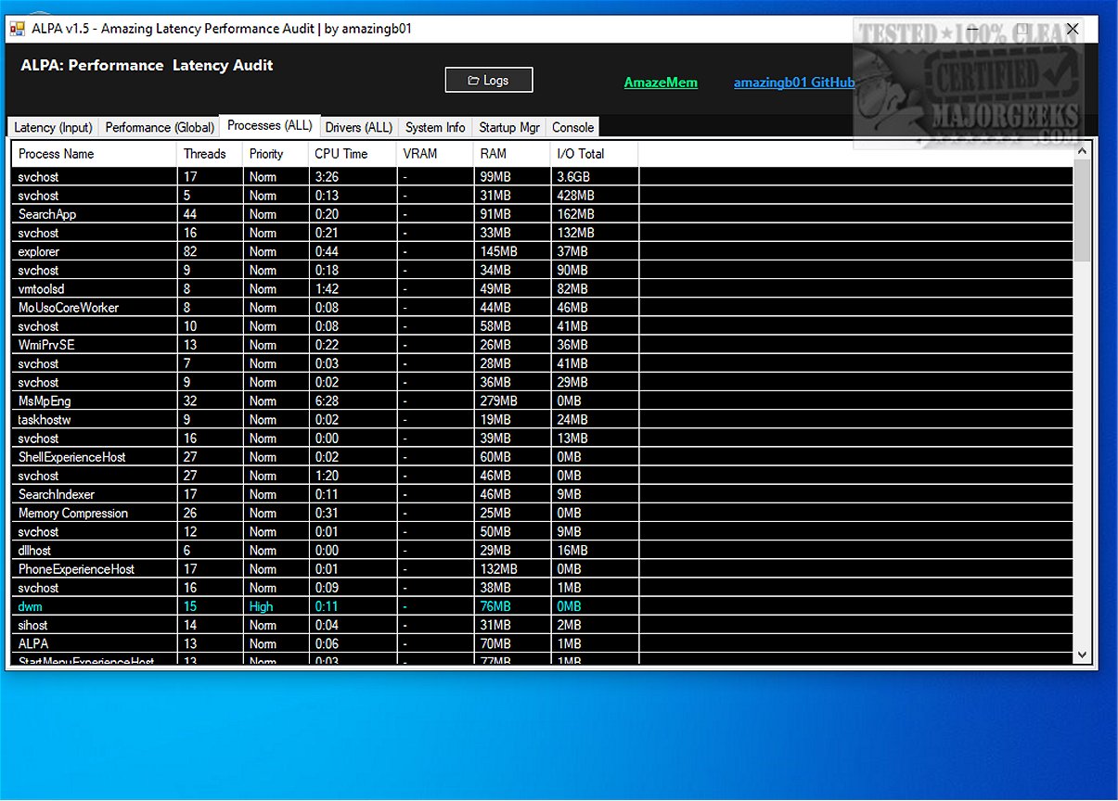Click the High priority cell for dwm
1118x801 pixels.
(262, 606)
